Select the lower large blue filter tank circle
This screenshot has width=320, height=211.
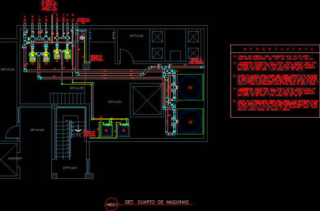(x=190, y=122)
